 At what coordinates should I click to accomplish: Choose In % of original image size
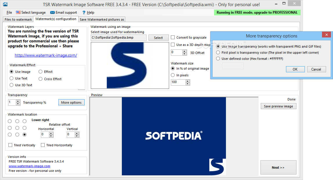(x=173, y=69)
